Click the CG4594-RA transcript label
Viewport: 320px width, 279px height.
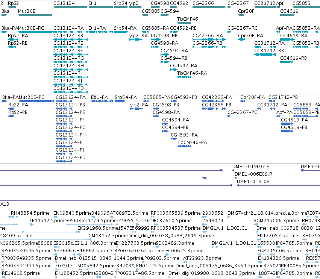coord(174,51)
